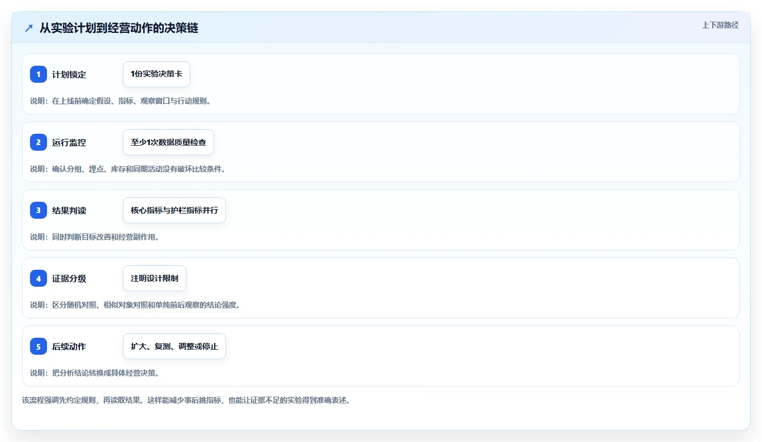Image resolution: width=762 pixels, height=442 pixels.
Task: Click the heading 从实验计划到经营动作的决策链
Action: pyautogui.click(x=119, y=28)
